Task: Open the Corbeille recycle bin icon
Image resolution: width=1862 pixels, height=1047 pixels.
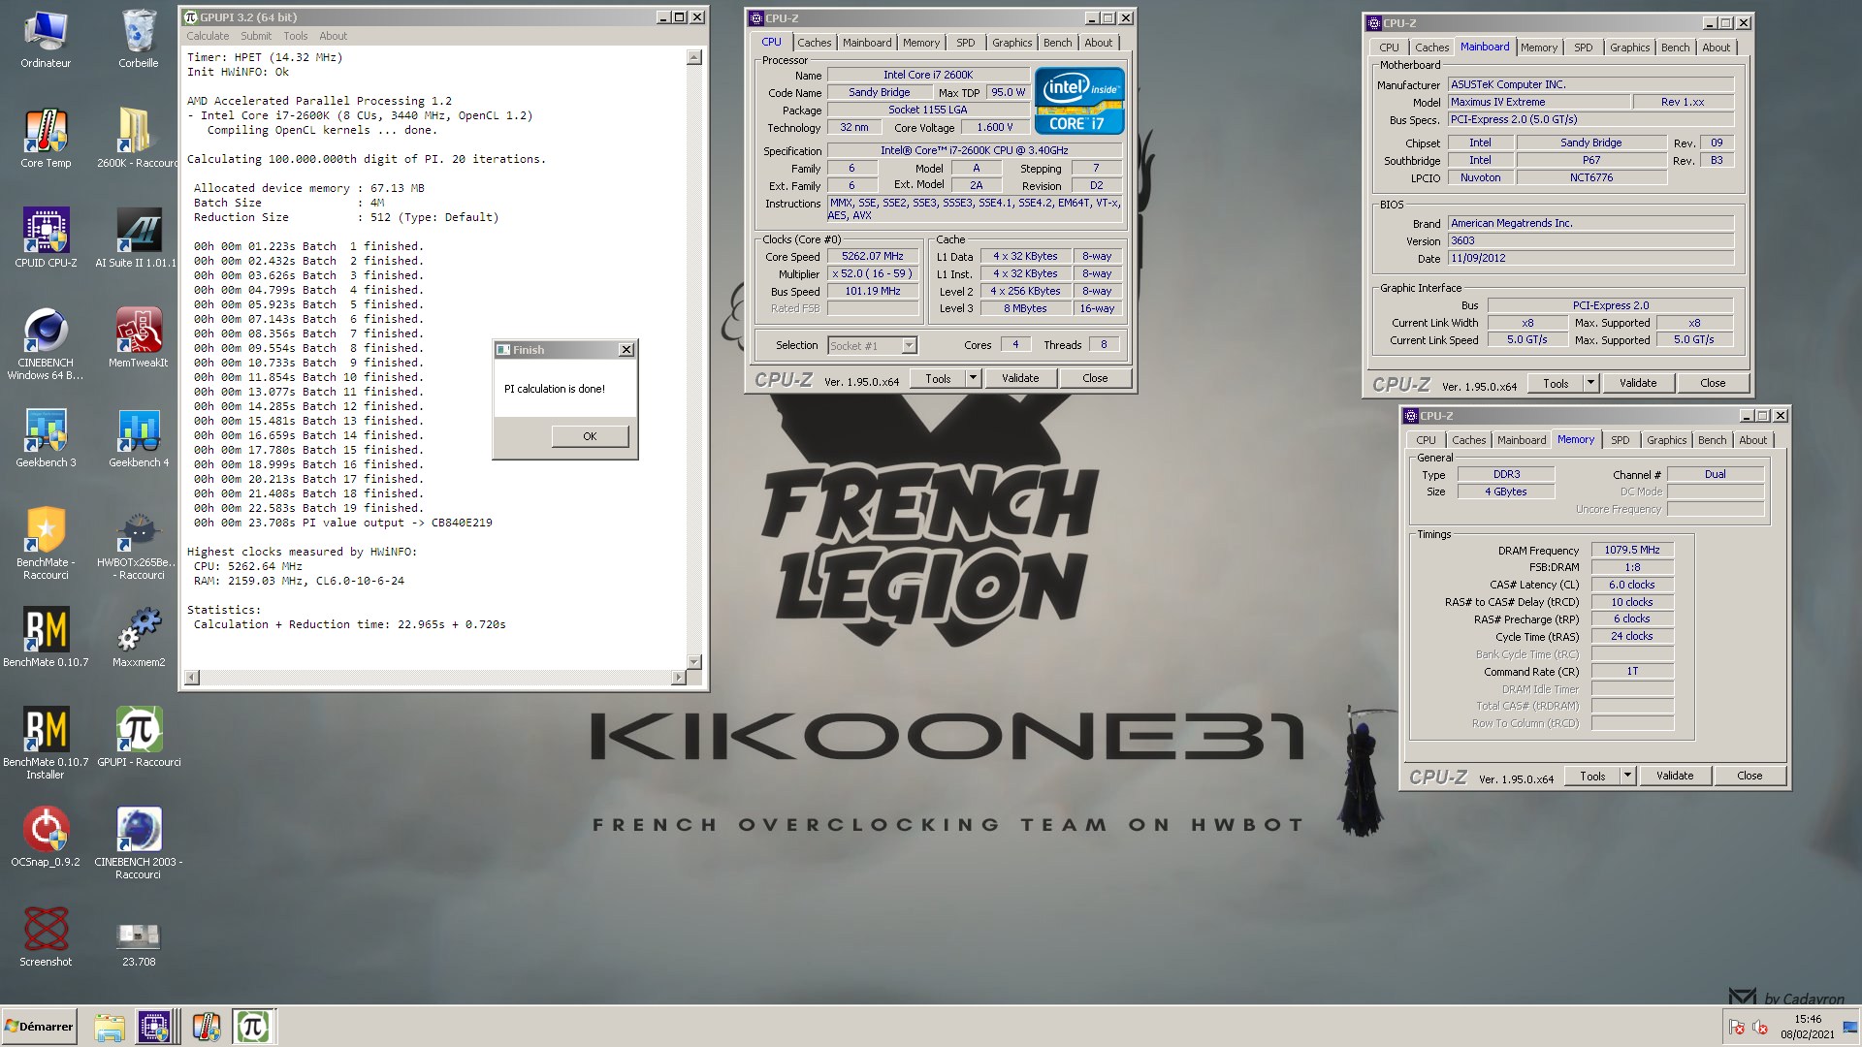Action: point(139,39)
